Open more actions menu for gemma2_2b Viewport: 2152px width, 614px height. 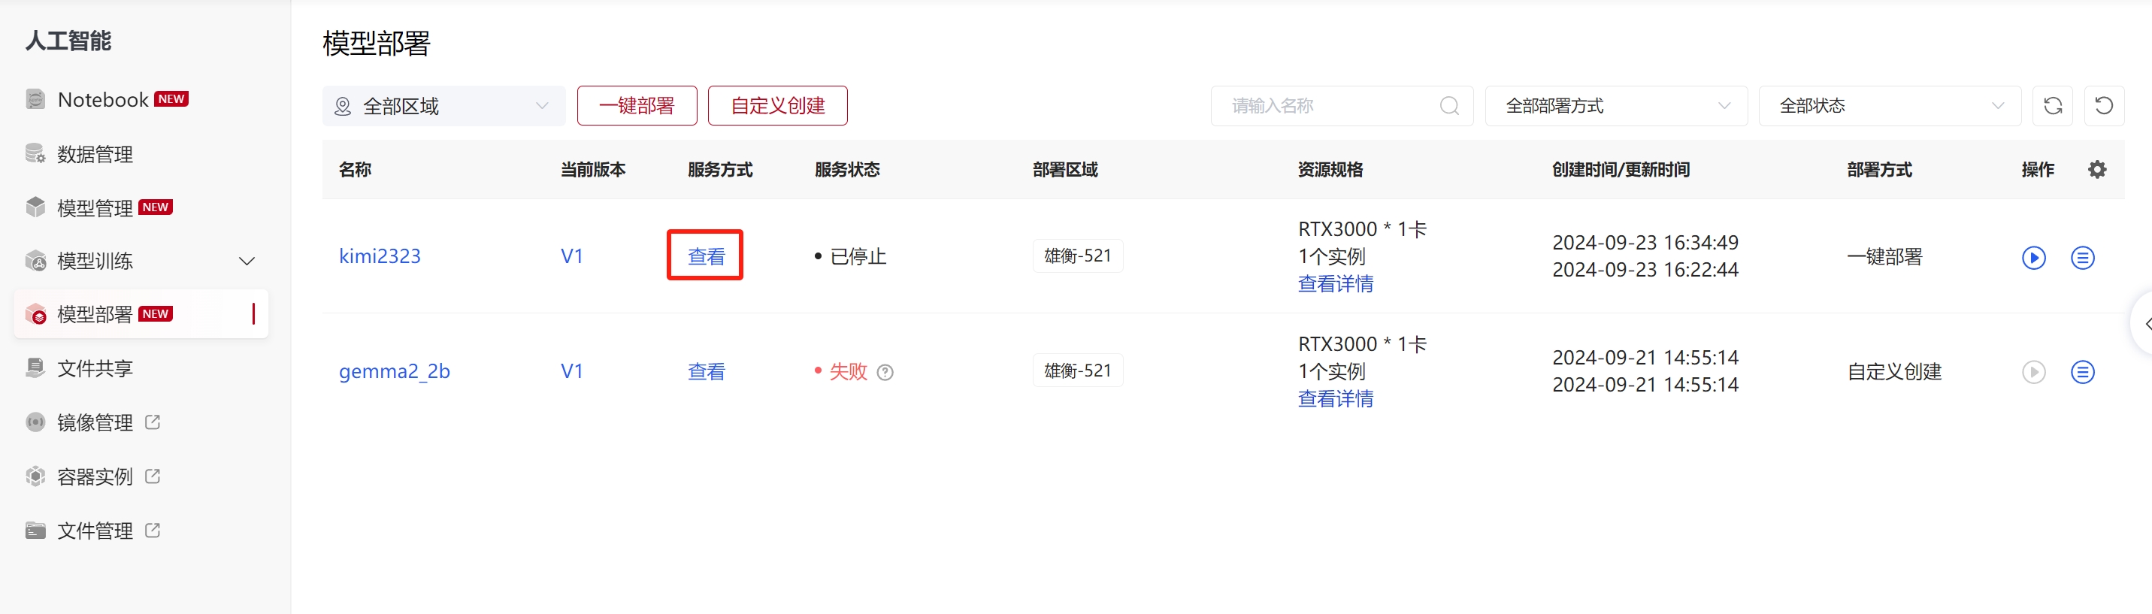[2082, 372]
